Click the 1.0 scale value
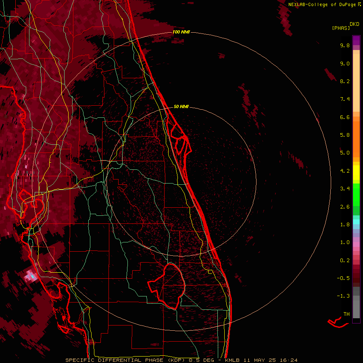The width and height of the screenshot is (363, 363). click(x=345, y=242)
